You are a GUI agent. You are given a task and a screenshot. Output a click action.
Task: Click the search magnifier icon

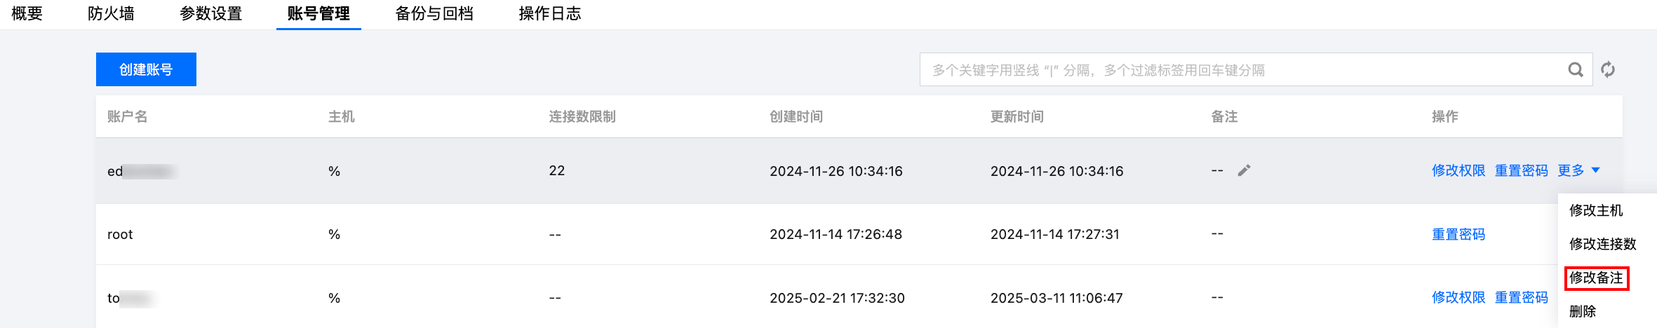click(1576, 70)
